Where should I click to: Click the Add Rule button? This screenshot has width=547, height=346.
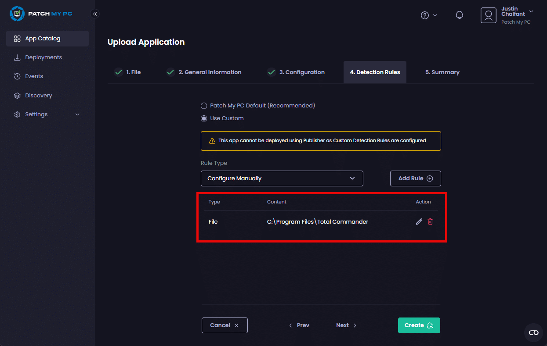coord(415,178)
